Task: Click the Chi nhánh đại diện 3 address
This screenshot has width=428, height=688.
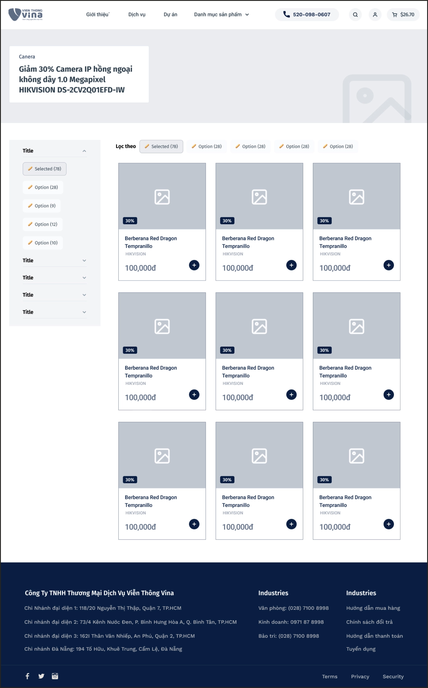Action: point(110,636)
